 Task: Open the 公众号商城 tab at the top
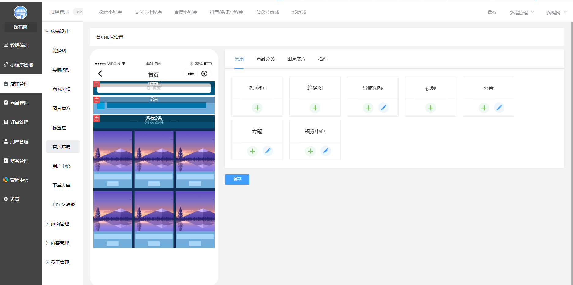pos(267,12)
